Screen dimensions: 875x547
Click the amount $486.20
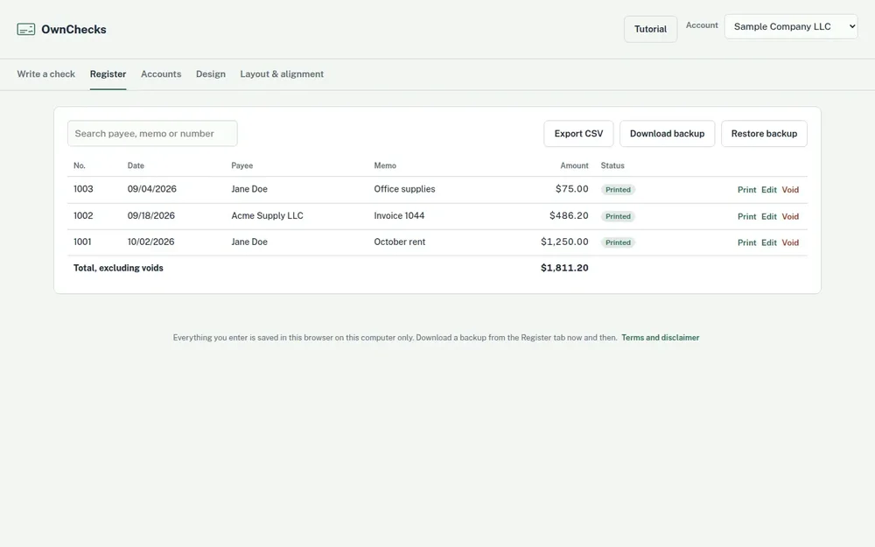pos(569,215)
